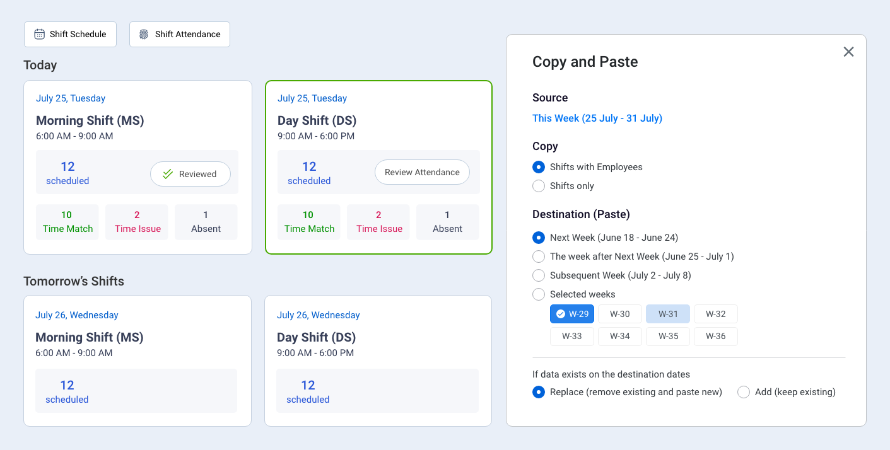This screenshot has width=890, height=450.
Task: Open the July 26 Day Shift card
Action: click(377, 361)
